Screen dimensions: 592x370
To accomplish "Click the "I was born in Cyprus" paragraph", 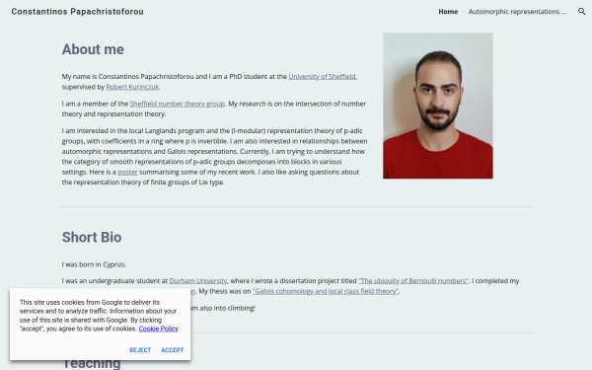I will pos(94,264).
